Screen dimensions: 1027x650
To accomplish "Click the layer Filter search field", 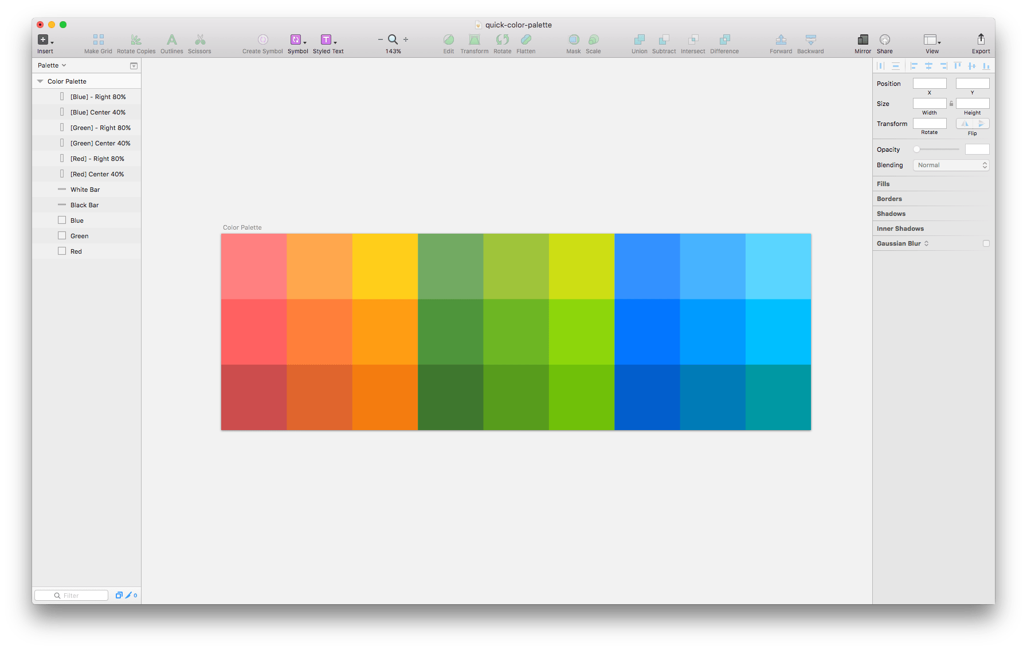I will (x=72, y=596).
